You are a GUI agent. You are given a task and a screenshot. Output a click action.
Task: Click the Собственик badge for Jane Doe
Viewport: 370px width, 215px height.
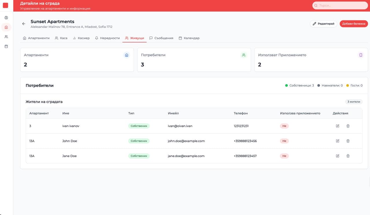139,156
